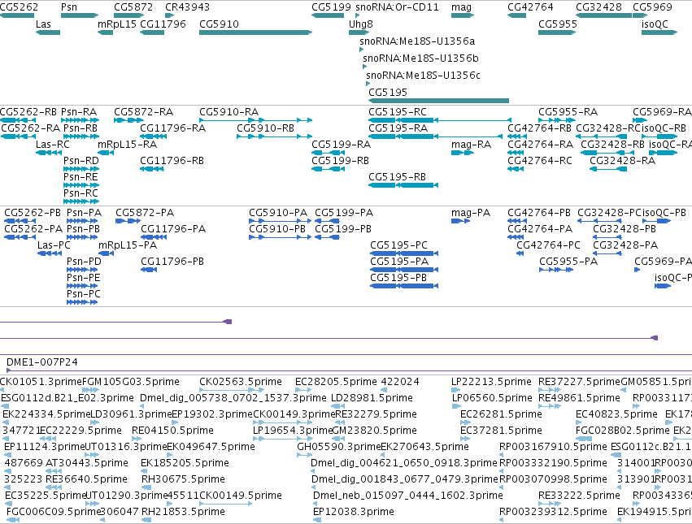The height and width of the screenshot is (524, 692).
Task: Select the CG5195-PC protein label
Action: [398, 245]
